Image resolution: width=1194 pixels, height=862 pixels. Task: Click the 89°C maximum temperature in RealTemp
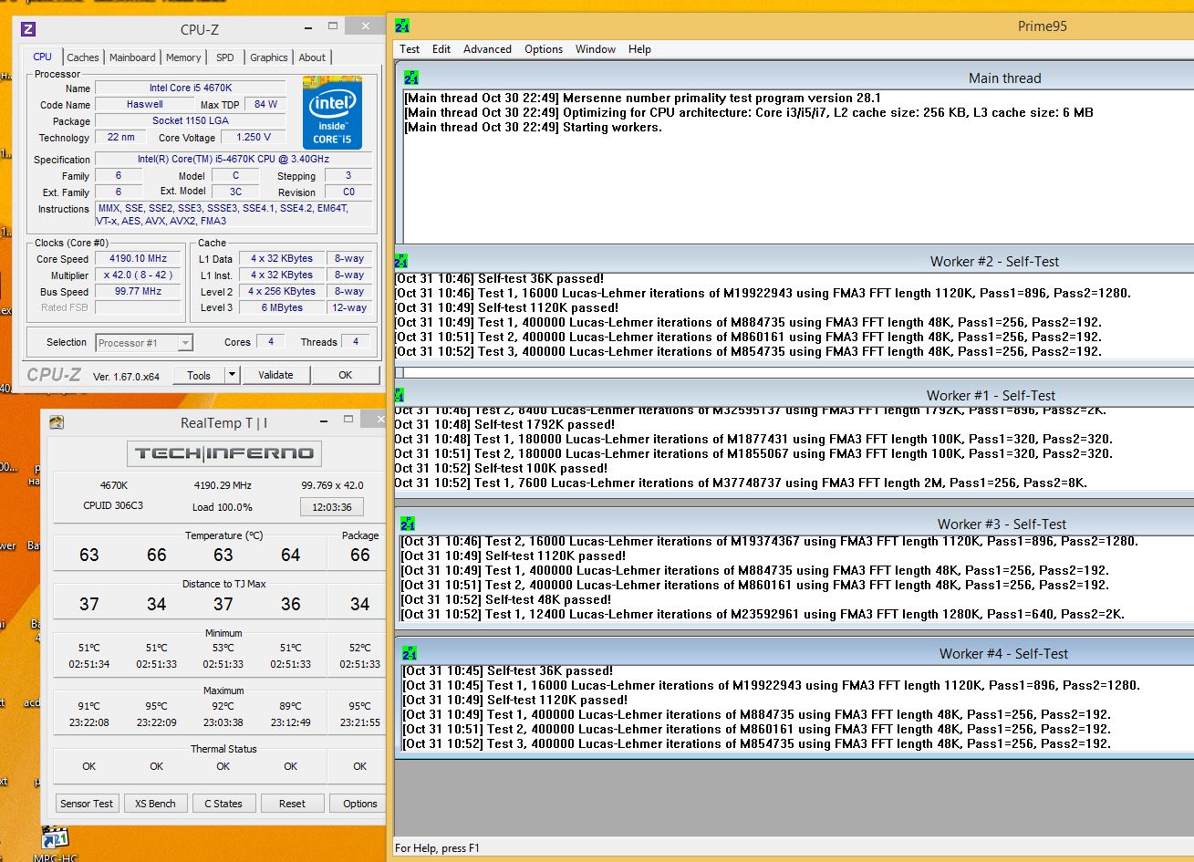(292, 706)
